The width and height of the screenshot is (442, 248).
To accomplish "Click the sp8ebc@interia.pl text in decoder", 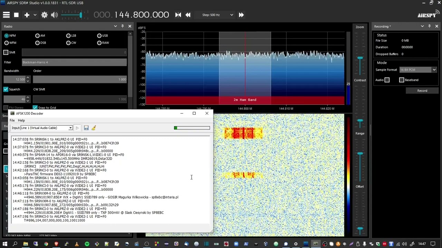I will [x=165, y=197].
